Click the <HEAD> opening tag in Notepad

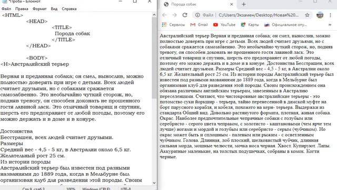[37, 21]
